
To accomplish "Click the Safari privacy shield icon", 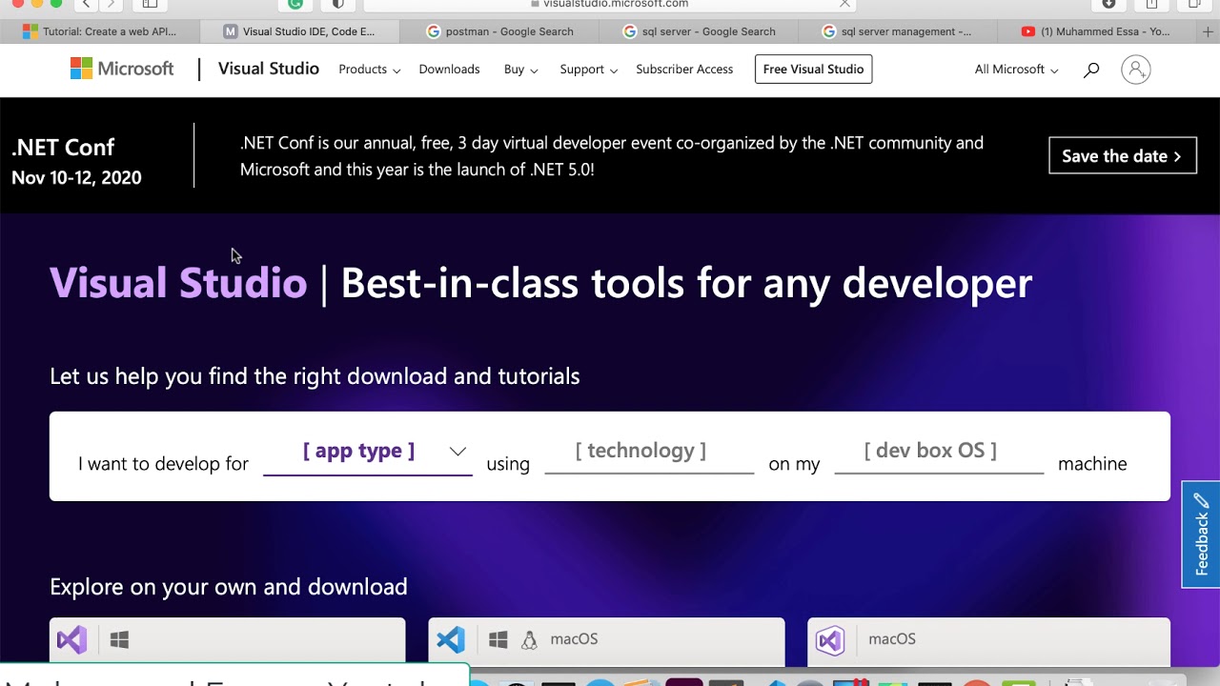I will (337, 4).
